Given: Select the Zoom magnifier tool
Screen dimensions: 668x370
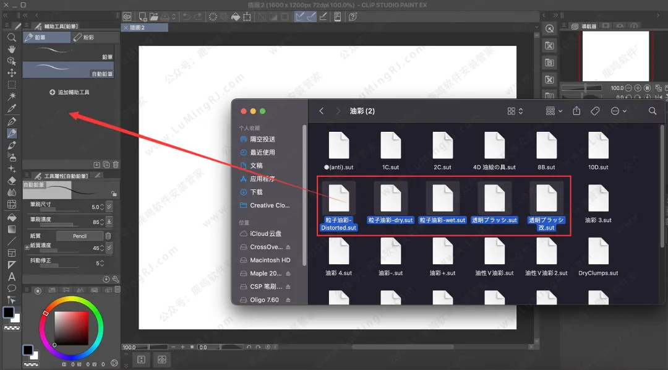Looking at the screenshot, I should [x=11, y=38].
